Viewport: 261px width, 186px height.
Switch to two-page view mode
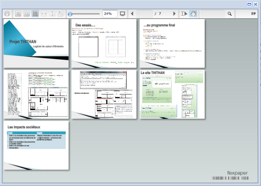pos(27,14)
